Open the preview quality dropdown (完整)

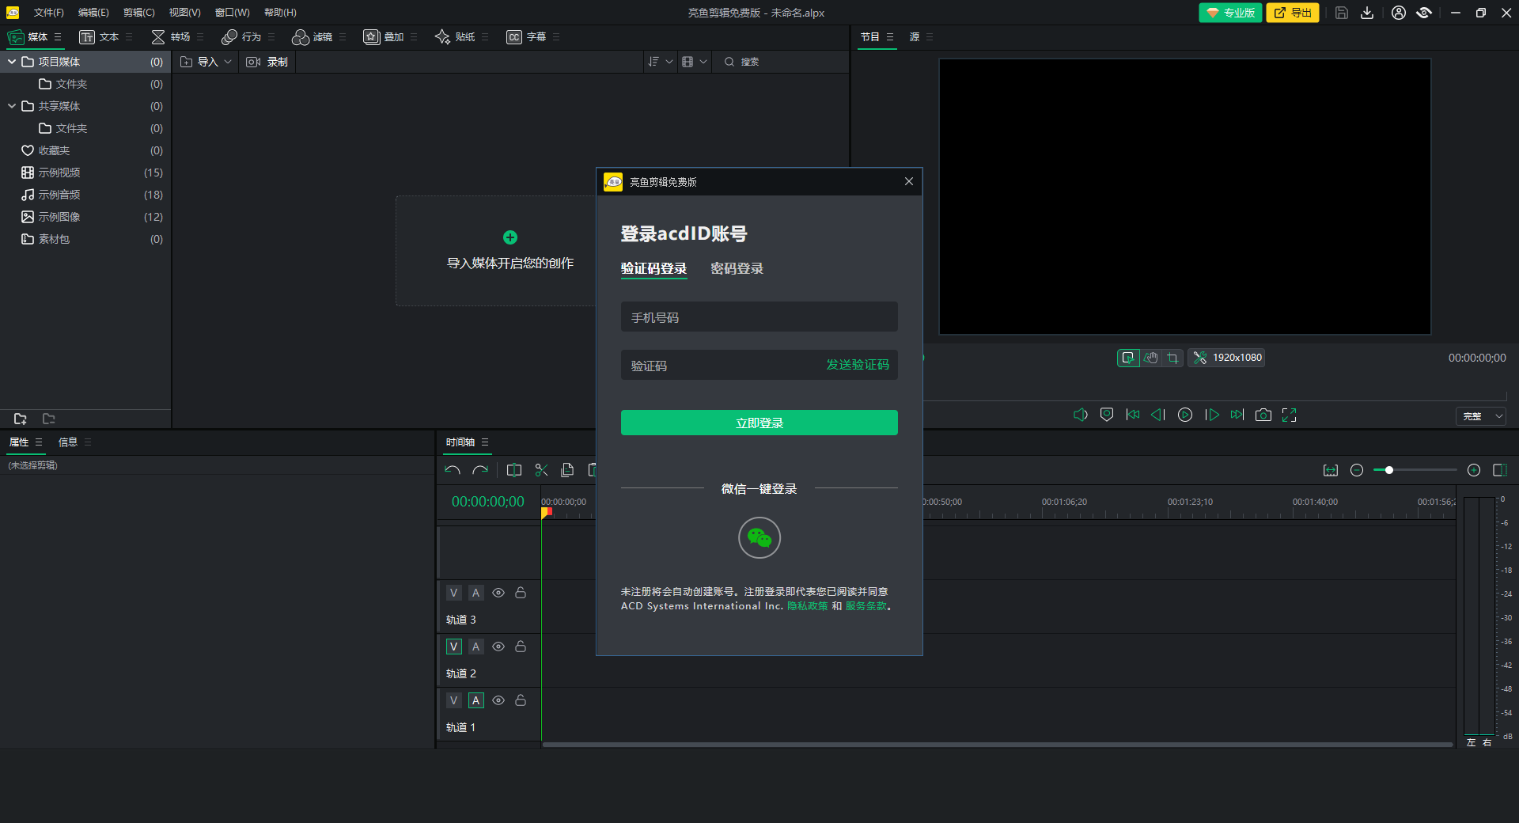pos(1480,416)
